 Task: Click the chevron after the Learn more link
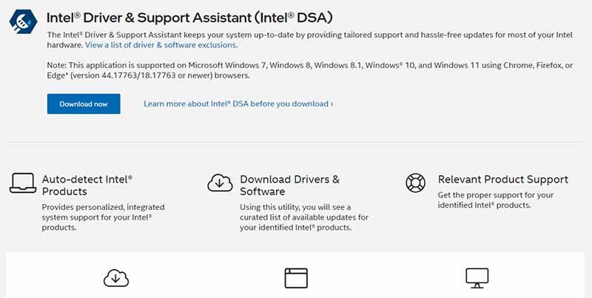pos(332,104)
